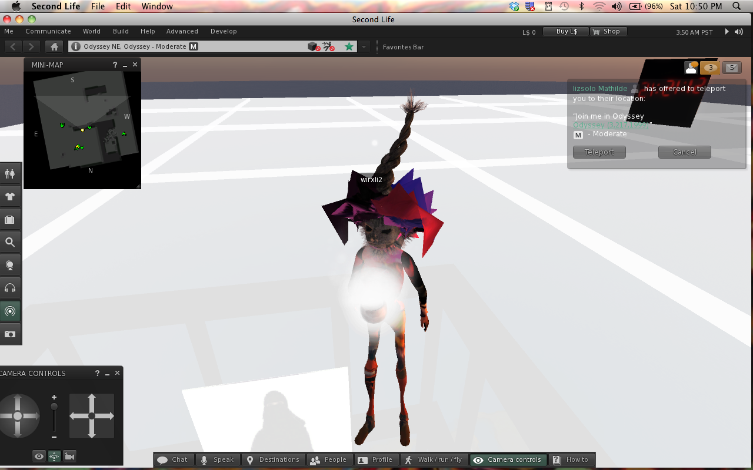Viewport: 753px width, 470px height.
Task: Toggle orbit zoom pan mode button
Action: tap(54, 456)
